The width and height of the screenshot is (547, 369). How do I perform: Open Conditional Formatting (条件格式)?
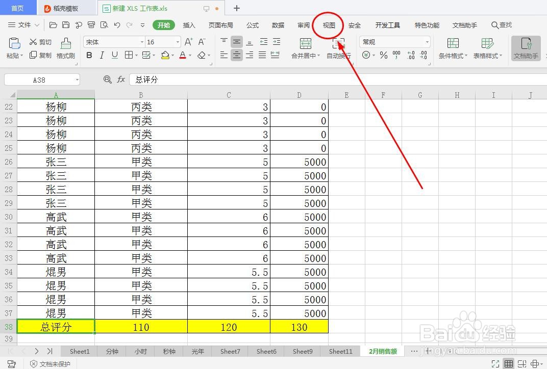point(453,48)
